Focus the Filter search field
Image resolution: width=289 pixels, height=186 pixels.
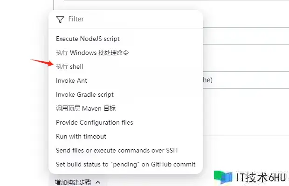coord(131,20)
